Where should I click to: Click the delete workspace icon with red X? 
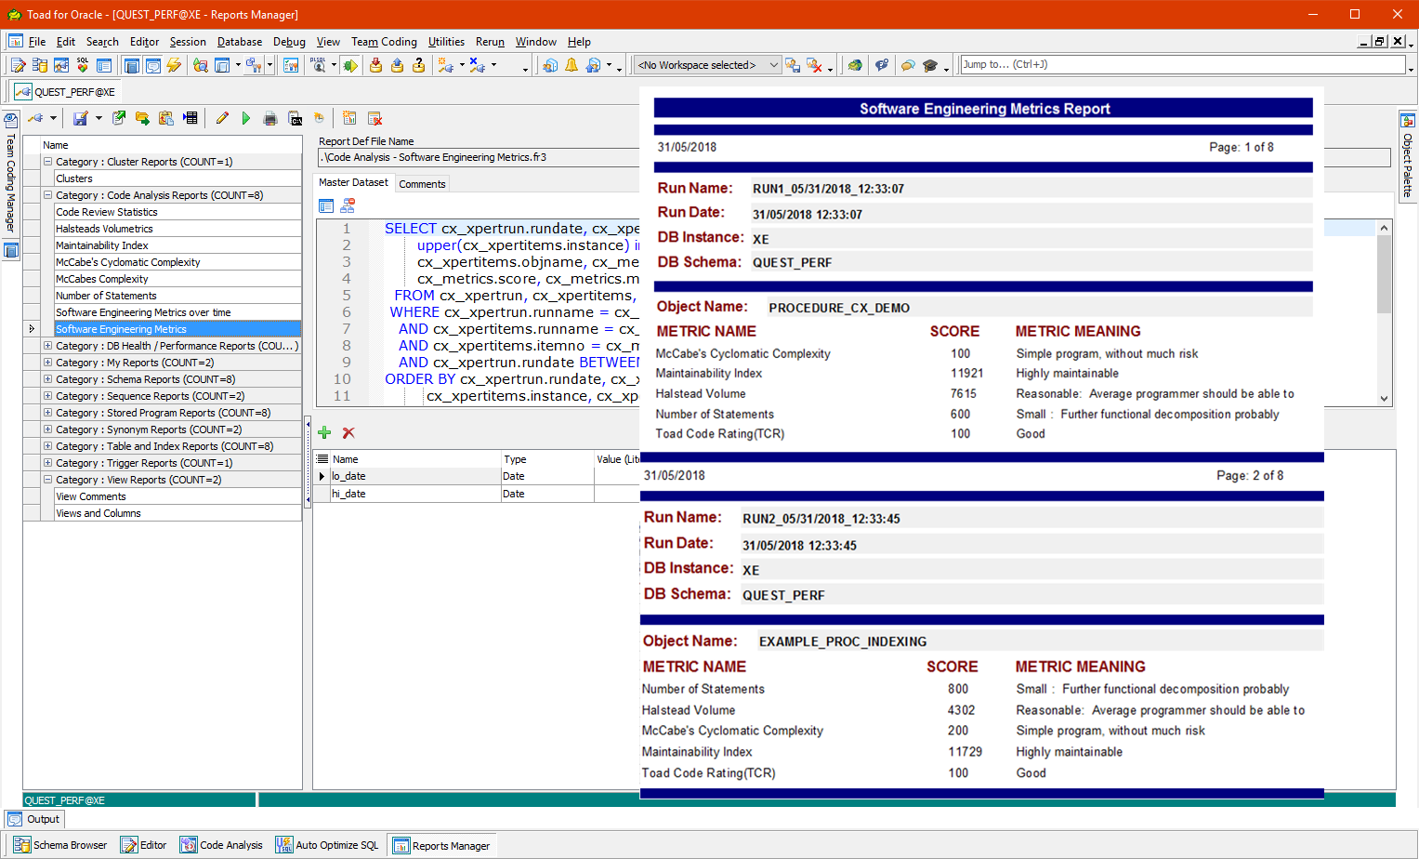[x=815, y=65]
